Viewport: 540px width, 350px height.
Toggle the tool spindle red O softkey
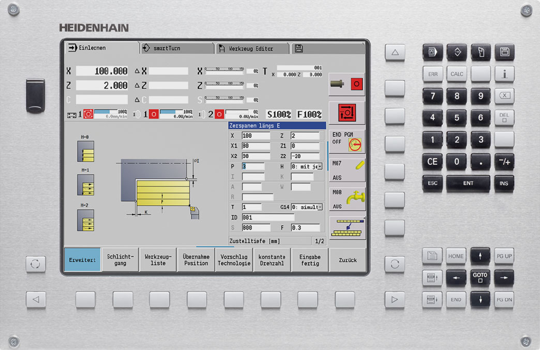point(347,84)
